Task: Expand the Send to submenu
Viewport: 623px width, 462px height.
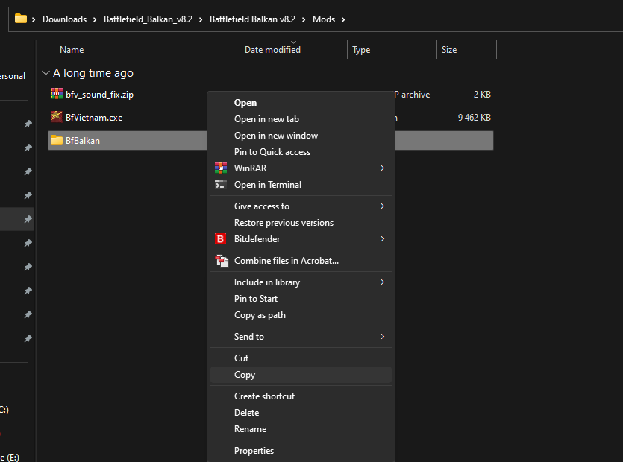Action: pyautogui.click(x=382, y=337)
